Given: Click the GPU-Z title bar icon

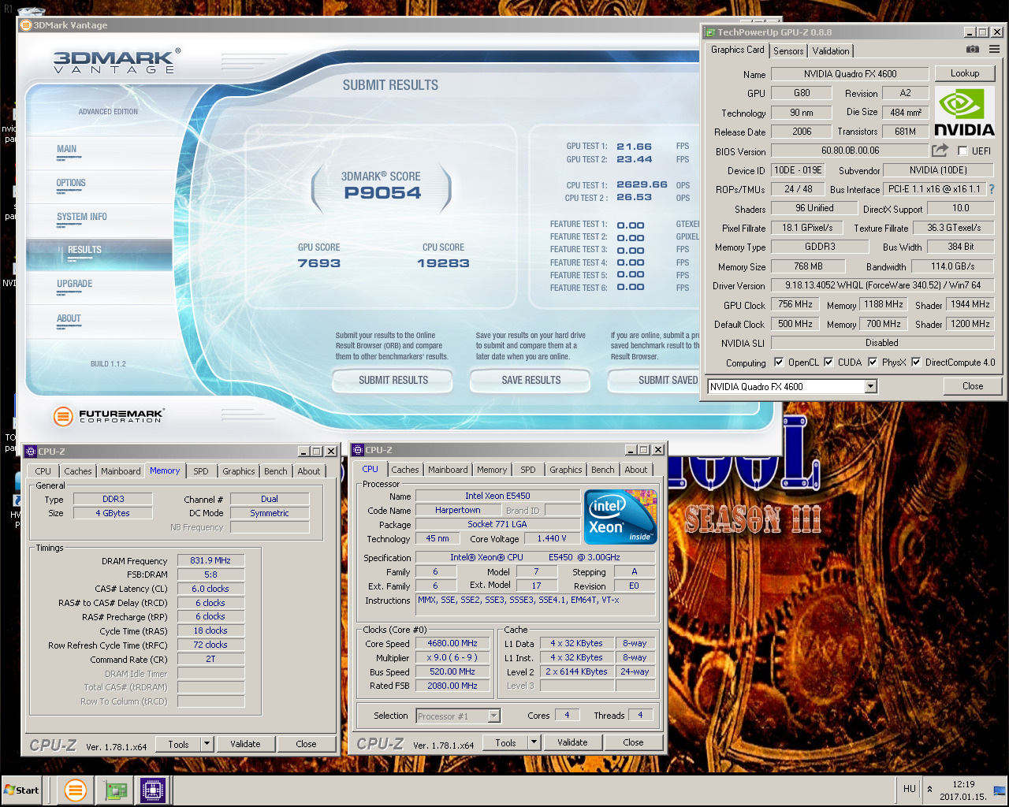Looking at the screenshot, I should click(x=710, y=32).
